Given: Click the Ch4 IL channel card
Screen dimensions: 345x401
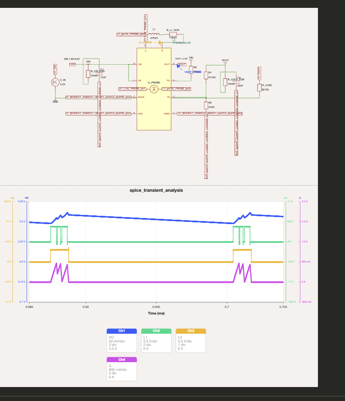Looking at the screenshot, I should pyautogui.click(x=122, y=369).
